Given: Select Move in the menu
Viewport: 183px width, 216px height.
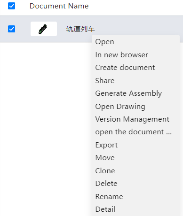Looking at the screenshot, I should coord(105,158).
